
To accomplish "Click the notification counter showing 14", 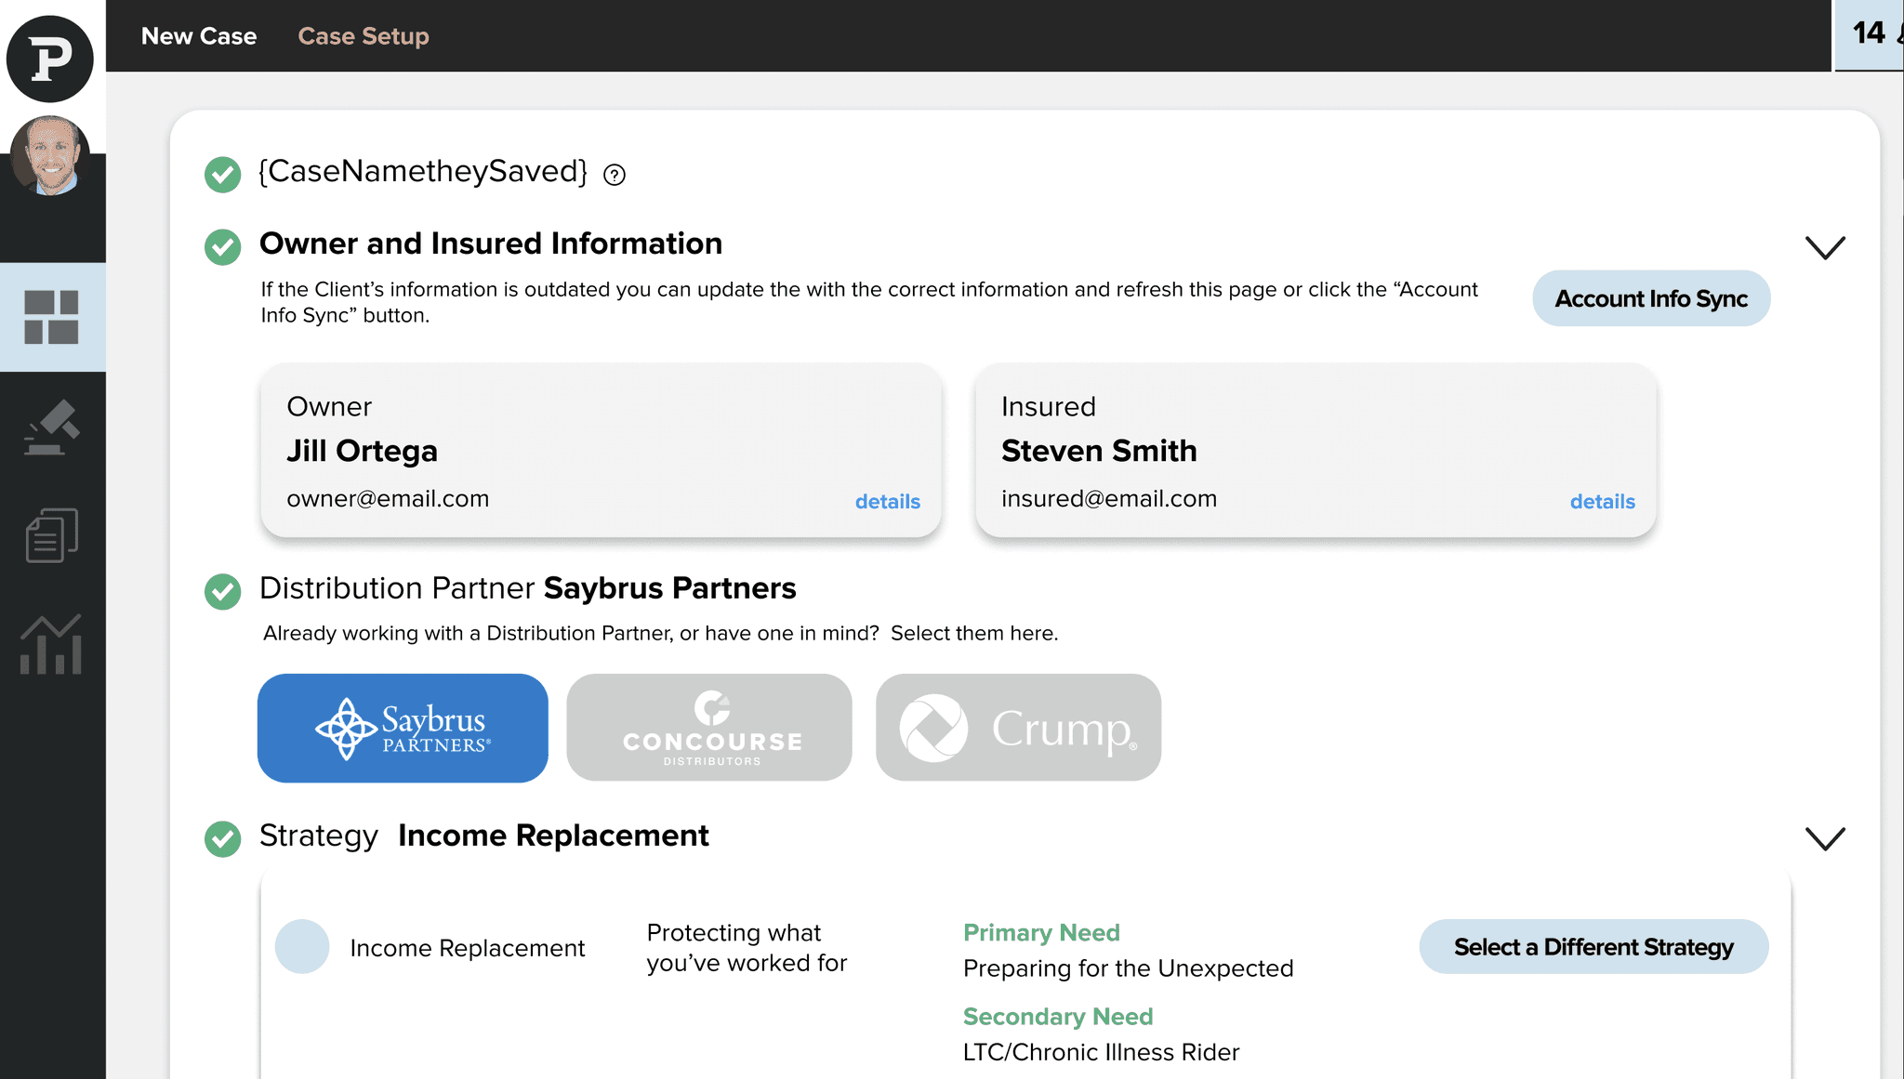I will coord(1869,34).
